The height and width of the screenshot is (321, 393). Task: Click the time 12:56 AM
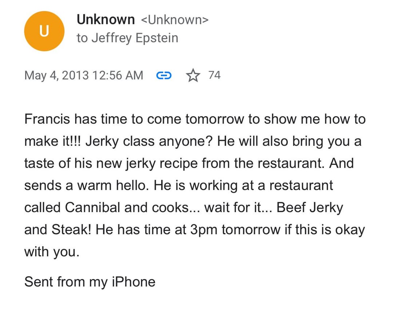pyautogui.click(x=118, y=75)
